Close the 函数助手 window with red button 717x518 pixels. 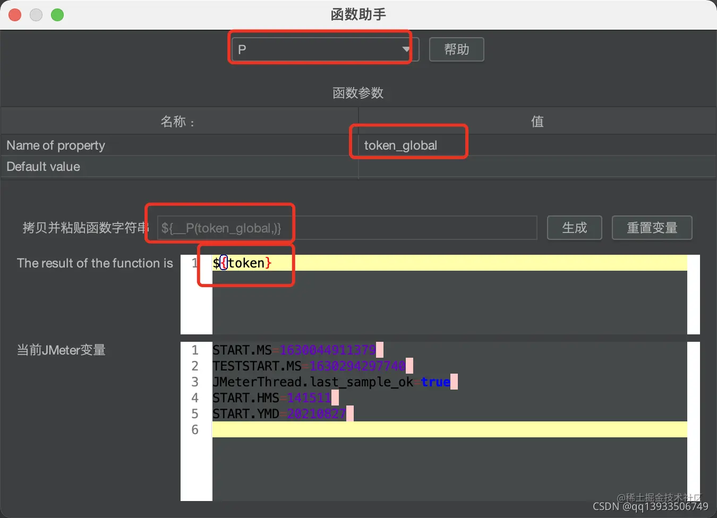15,15
